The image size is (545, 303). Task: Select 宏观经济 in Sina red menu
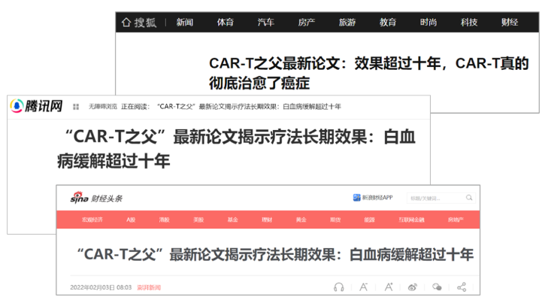click(95, 220)
